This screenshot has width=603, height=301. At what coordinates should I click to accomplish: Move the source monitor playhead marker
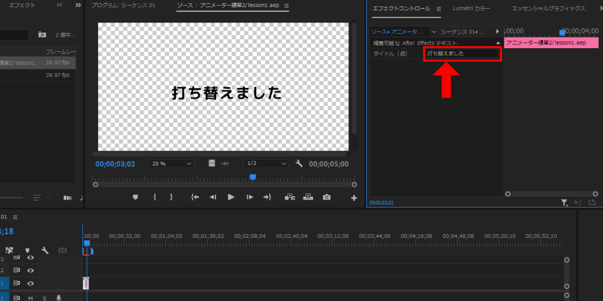pyautogui.click(x=253, y=177)
